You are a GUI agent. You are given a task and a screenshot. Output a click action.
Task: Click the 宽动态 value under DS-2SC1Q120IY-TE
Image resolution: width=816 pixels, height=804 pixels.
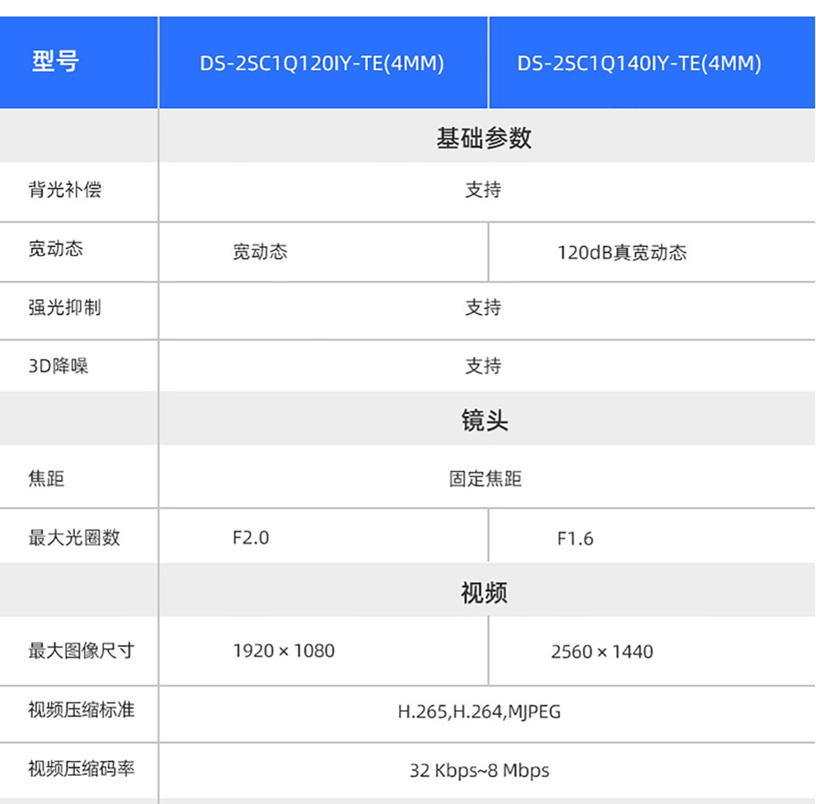pos(260,252)
